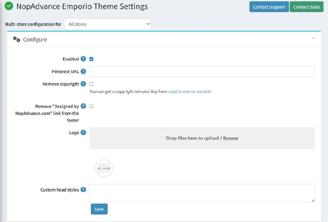Click the Pinterest URL label
Image resolution: width=328 pixels, height=222 pixels.
point(65,71)
